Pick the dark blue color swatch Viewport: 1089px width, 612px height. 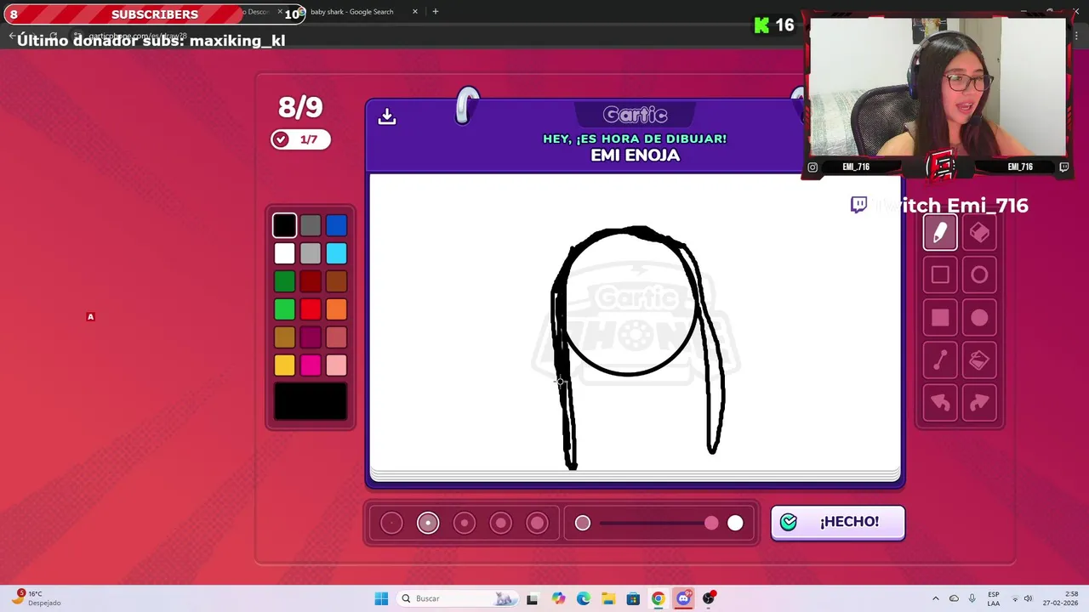click(336, 225)
